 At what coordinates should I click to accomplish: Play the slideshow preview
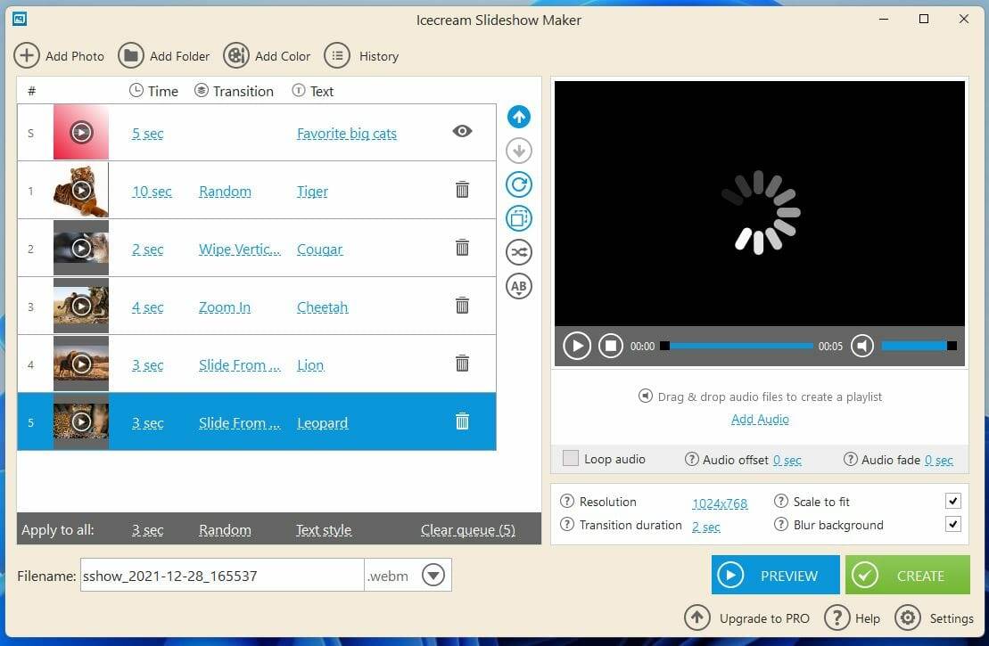[x=577, y=346]
